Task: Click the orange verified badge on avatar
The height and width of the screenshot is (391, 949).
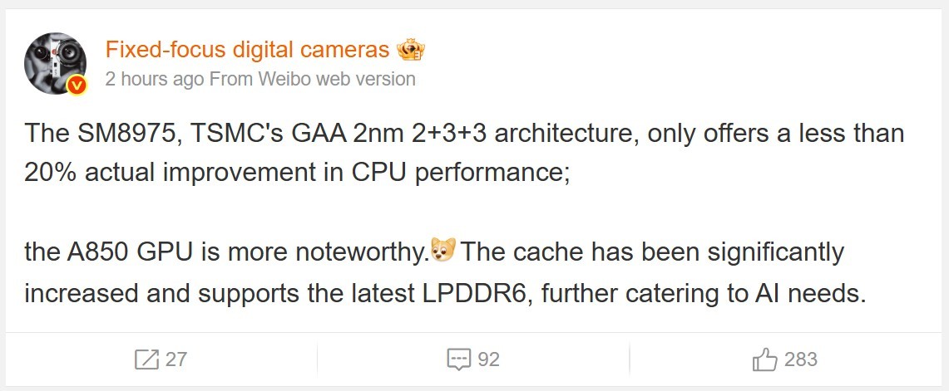Action: click(x=77, y=85)
